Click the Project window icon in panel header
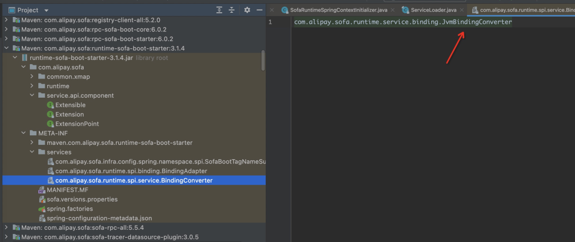The width and height of the screenshot is (575, 242). point(12,10)
